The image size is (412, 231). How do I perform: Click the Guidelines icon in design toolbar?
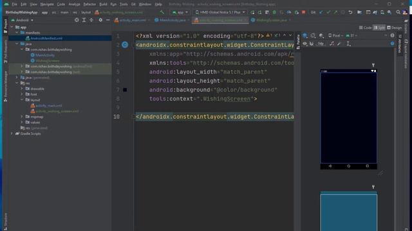pyautogui.click(x=349, y=44)
